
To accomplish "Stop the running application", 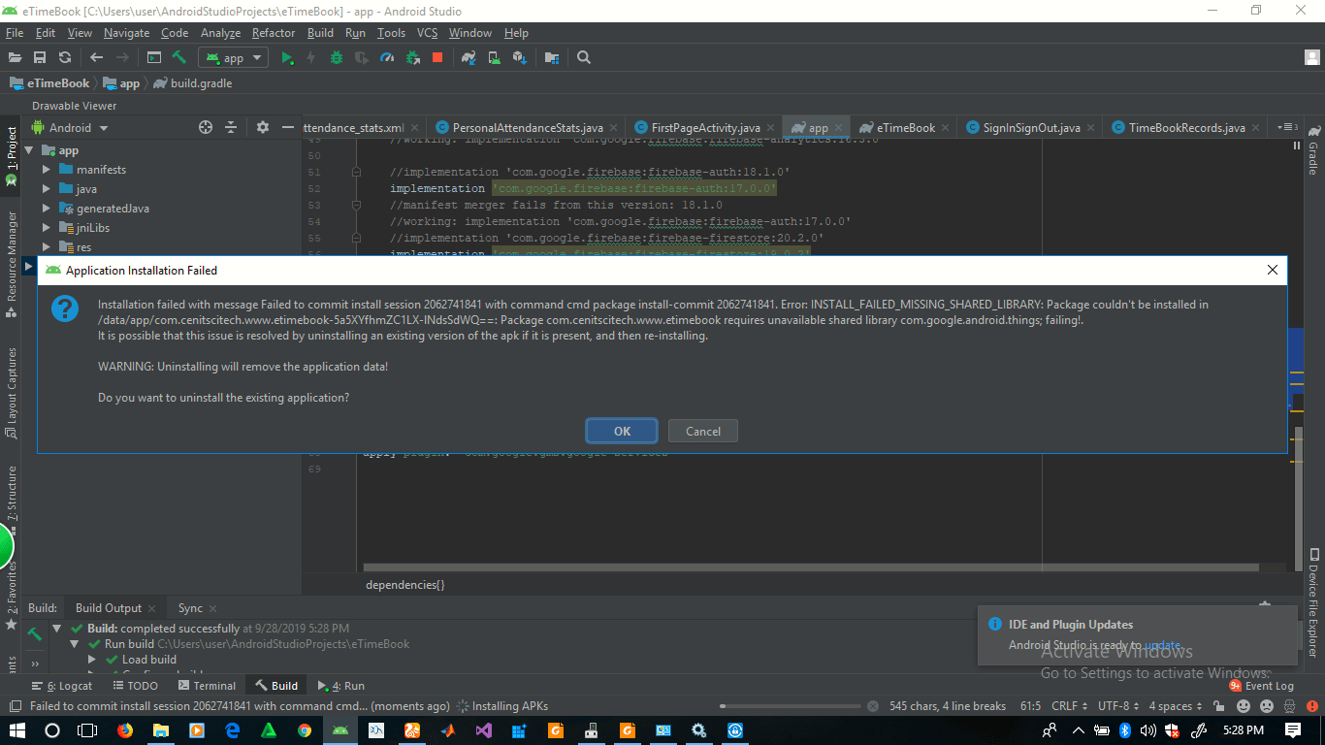I will pos(436,57).
